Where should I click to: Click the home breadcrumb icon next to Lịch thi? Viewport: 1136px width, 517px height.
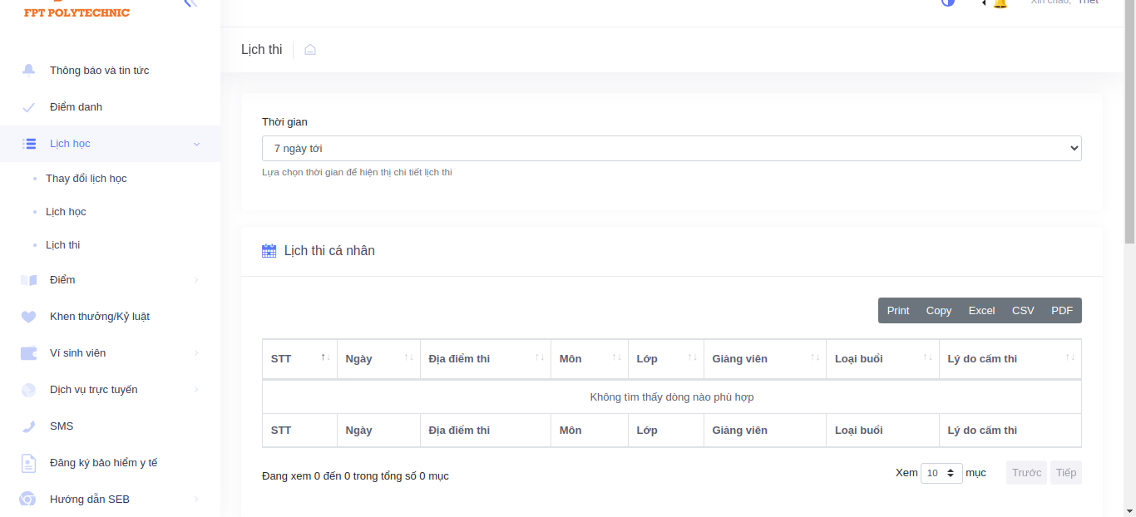pos(310,50)
